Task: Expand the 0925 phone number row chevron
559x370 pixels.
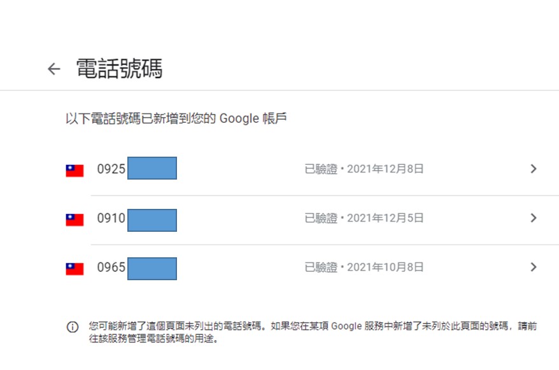Action: tap(534, 169)
